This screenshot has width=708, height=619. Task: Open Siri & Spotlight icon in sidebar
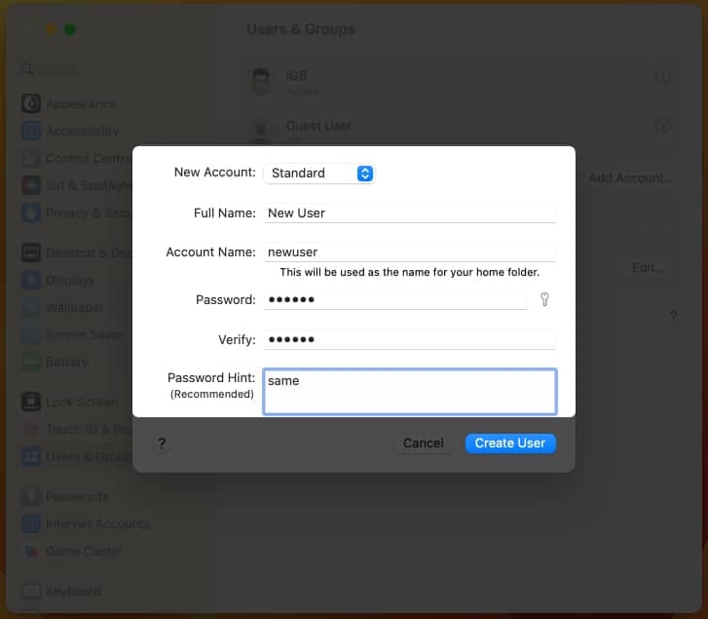coord(31,185)
